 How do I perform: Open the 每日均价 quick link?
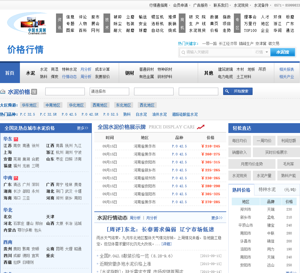pyautogui.click(x=239, y=141)
